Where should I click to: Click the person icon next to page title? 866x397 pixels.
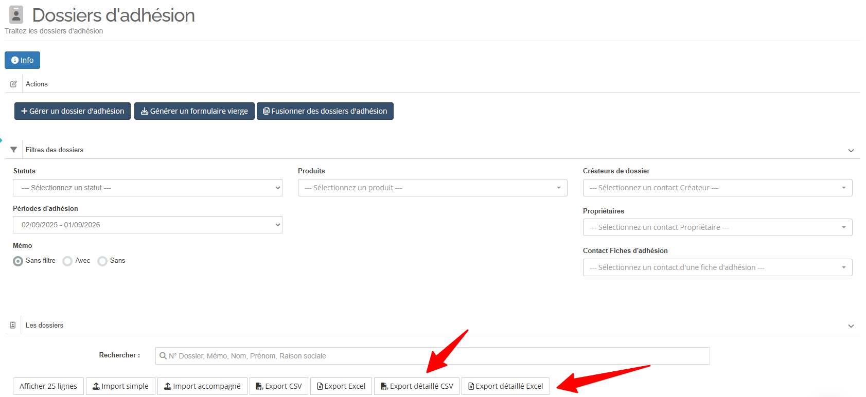click(16, 15)
